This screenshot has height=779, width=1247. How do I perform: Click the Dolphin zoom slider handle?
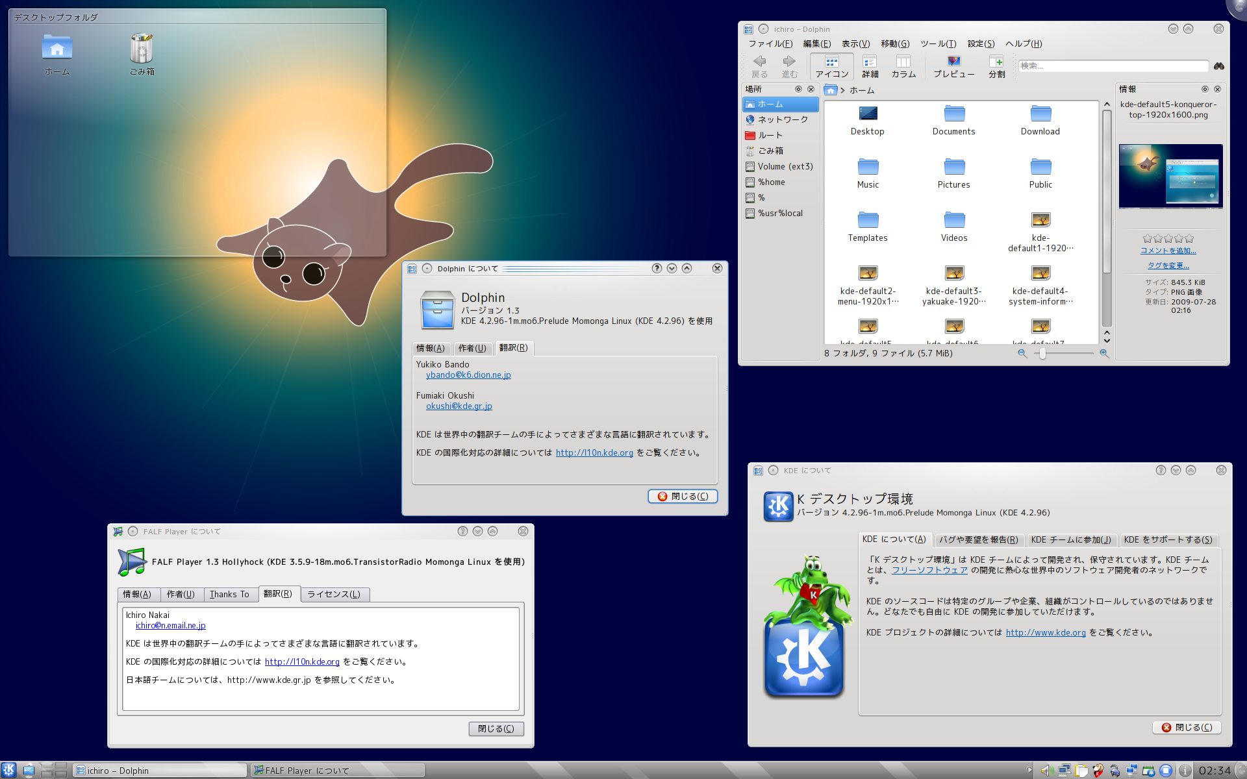tap(1042, 353)
